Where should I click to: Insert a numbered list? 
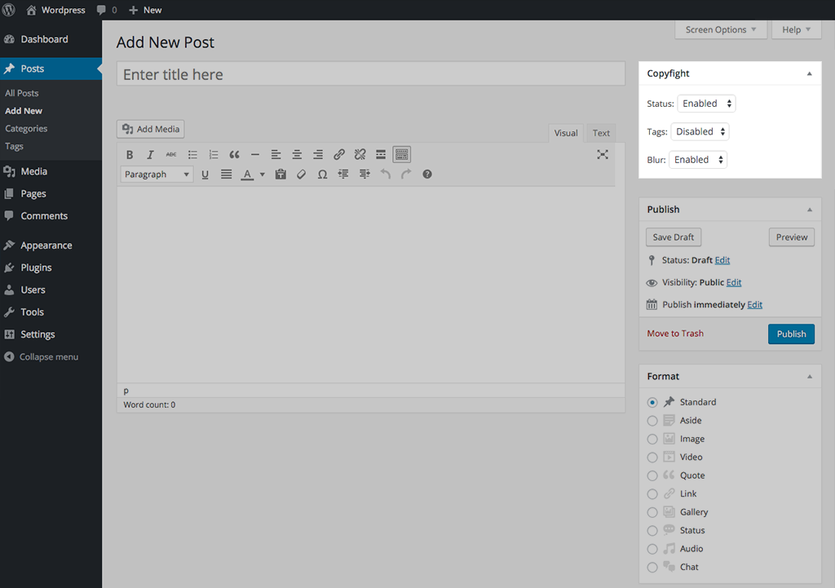(x=213, y=154)
